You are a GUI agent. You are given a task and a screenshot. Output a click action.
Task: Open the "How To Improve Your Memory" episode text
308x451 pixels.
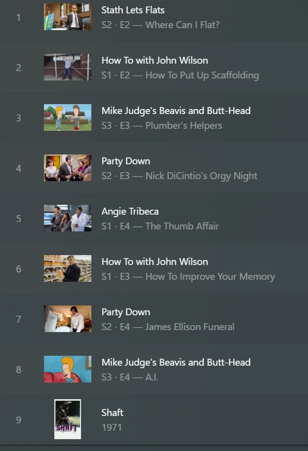click(x=210, y=276)
